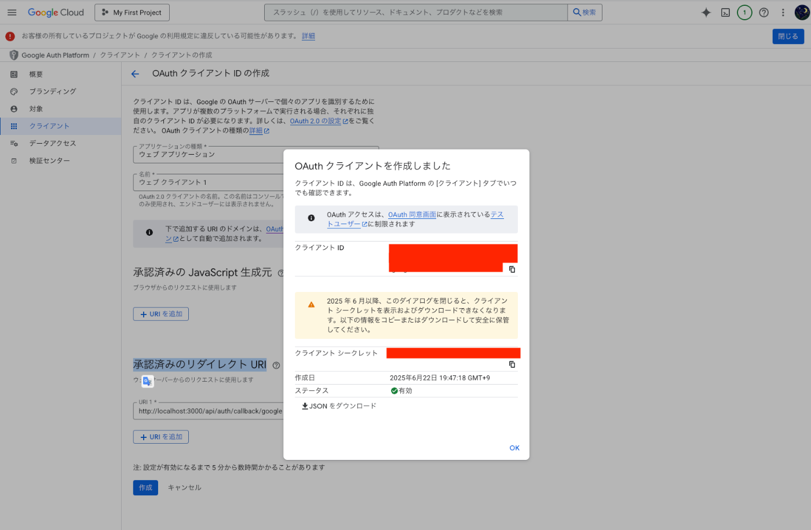Viewport: 811px width, 530px height.
Task: Click the 名前 input field
Action: (x=209, y=182)
